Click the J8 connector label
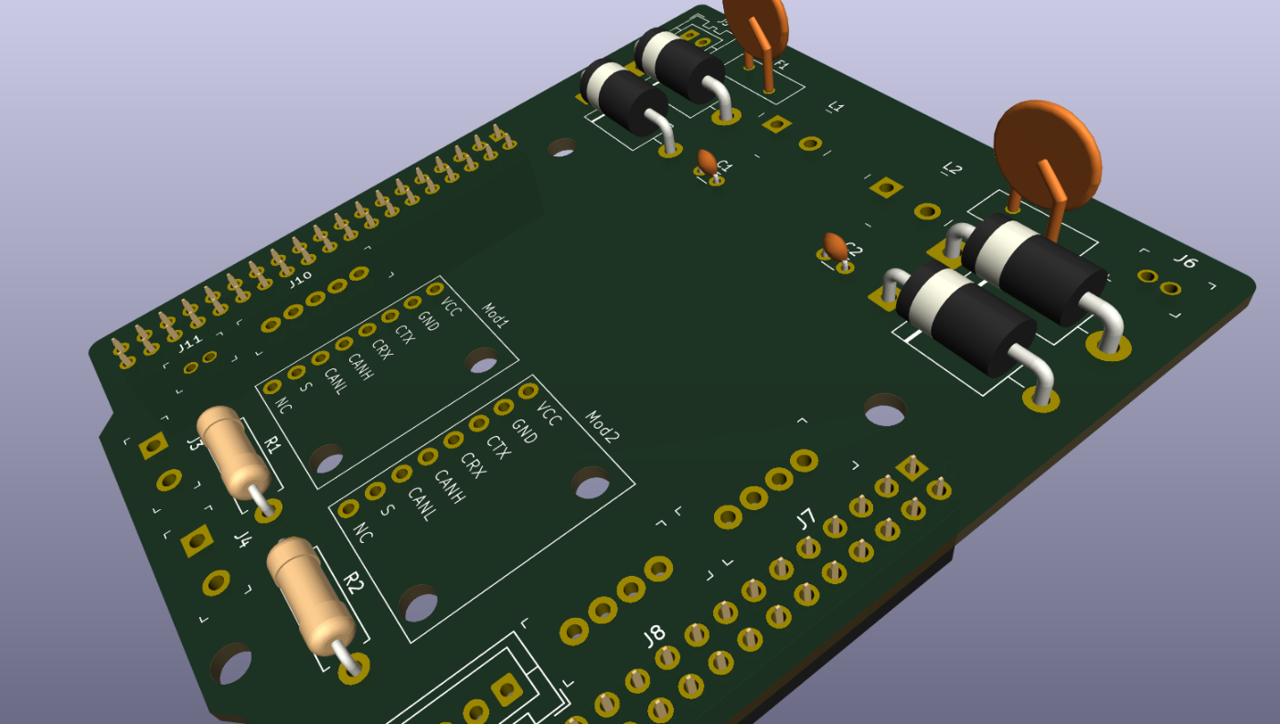This screenshot has width=1280, height=724. [655, 636]
